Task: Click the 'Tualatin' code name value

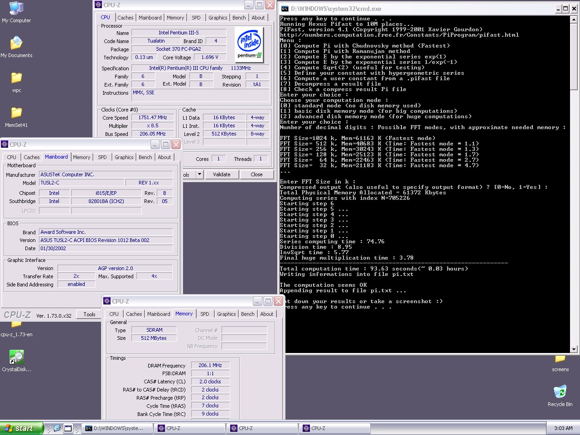Action: pyautogui.click(x=156, y=41)
